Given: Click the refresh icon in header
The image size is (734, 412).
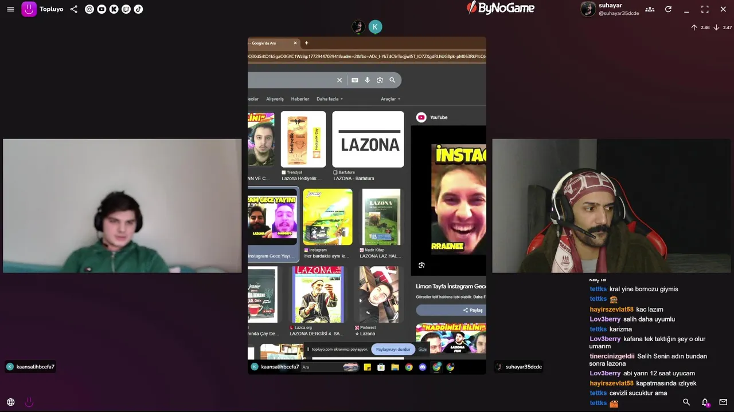Looking at the screenshot, I should [x=668, y=9].
